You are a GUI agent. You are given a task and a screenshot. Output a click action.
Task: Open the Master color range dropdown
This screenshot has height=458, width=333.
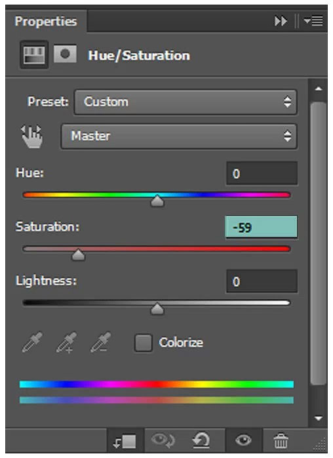179,136
